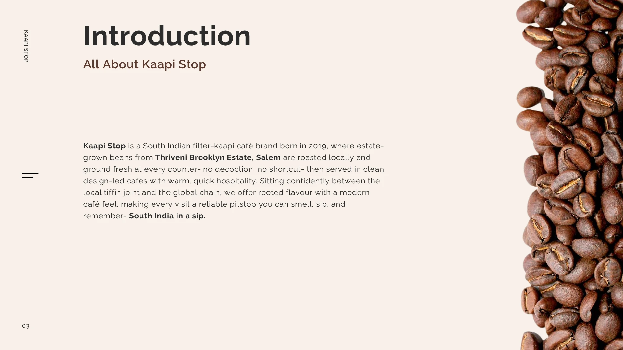The image size is (623, 350).
Task: Click the phrase 'global chain' in the text
Action: point(197,192)
